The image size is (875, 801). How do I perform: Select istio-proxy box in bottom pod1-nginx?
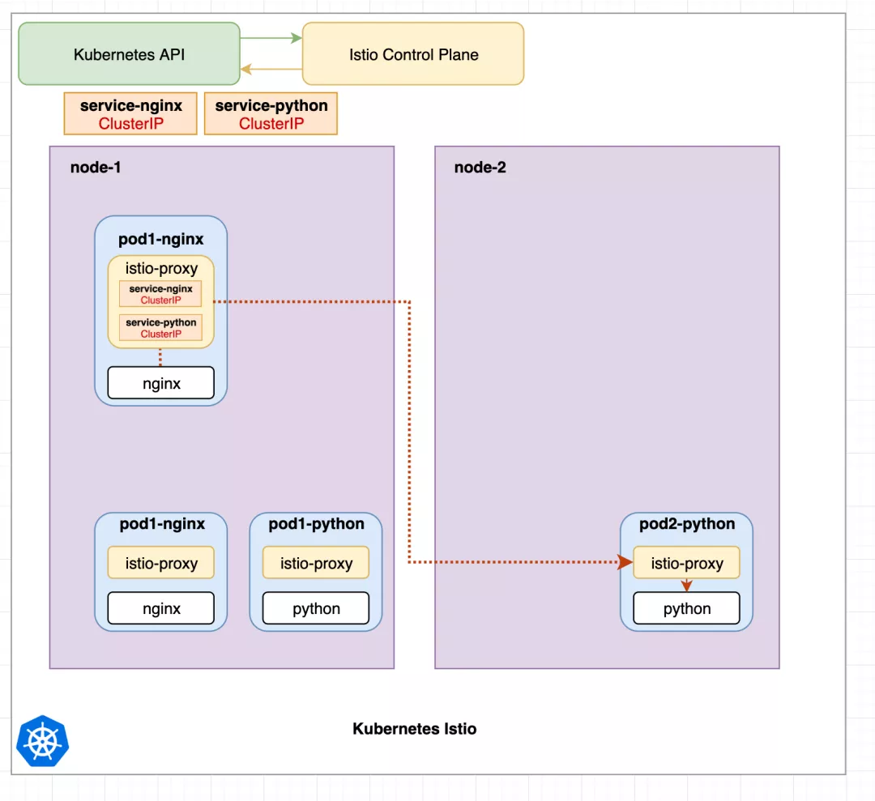[x=160, y=563]
